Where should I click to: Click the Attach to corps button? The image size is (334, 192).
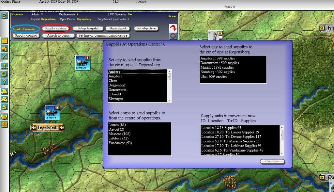point(58,35)
